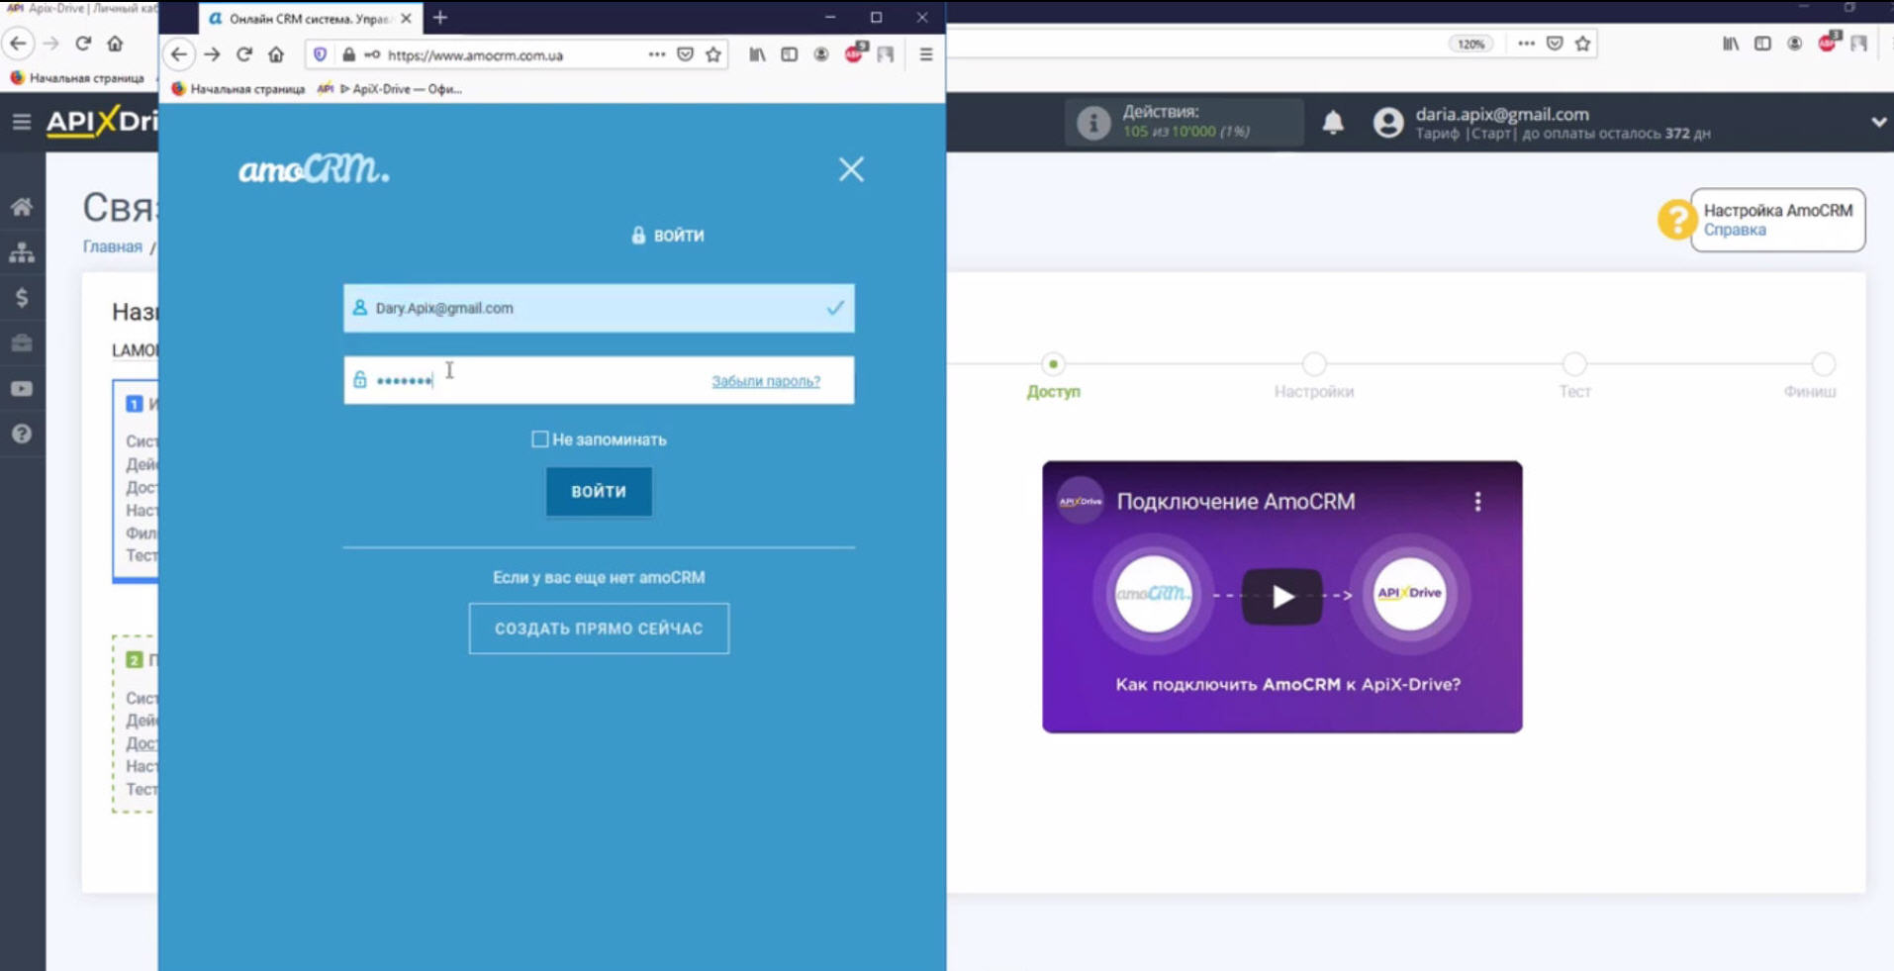Click back arrow in background browser

click(18, 44)
